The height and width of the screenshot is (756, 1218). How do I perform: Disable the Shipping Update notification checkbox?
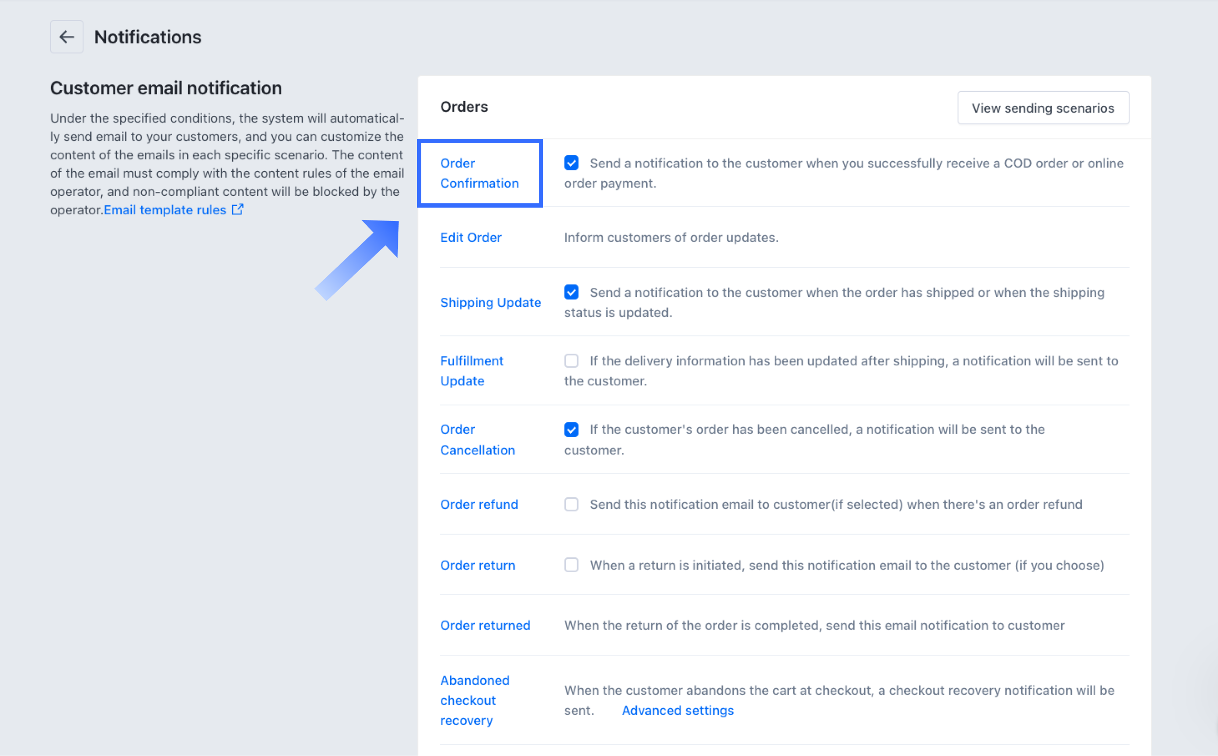coord(571,292)
